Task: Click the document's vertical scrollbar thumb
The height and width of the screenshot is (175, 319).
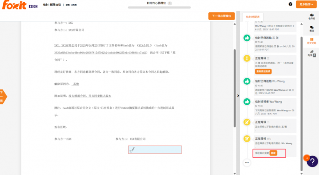Action: (x=235, y=88)
